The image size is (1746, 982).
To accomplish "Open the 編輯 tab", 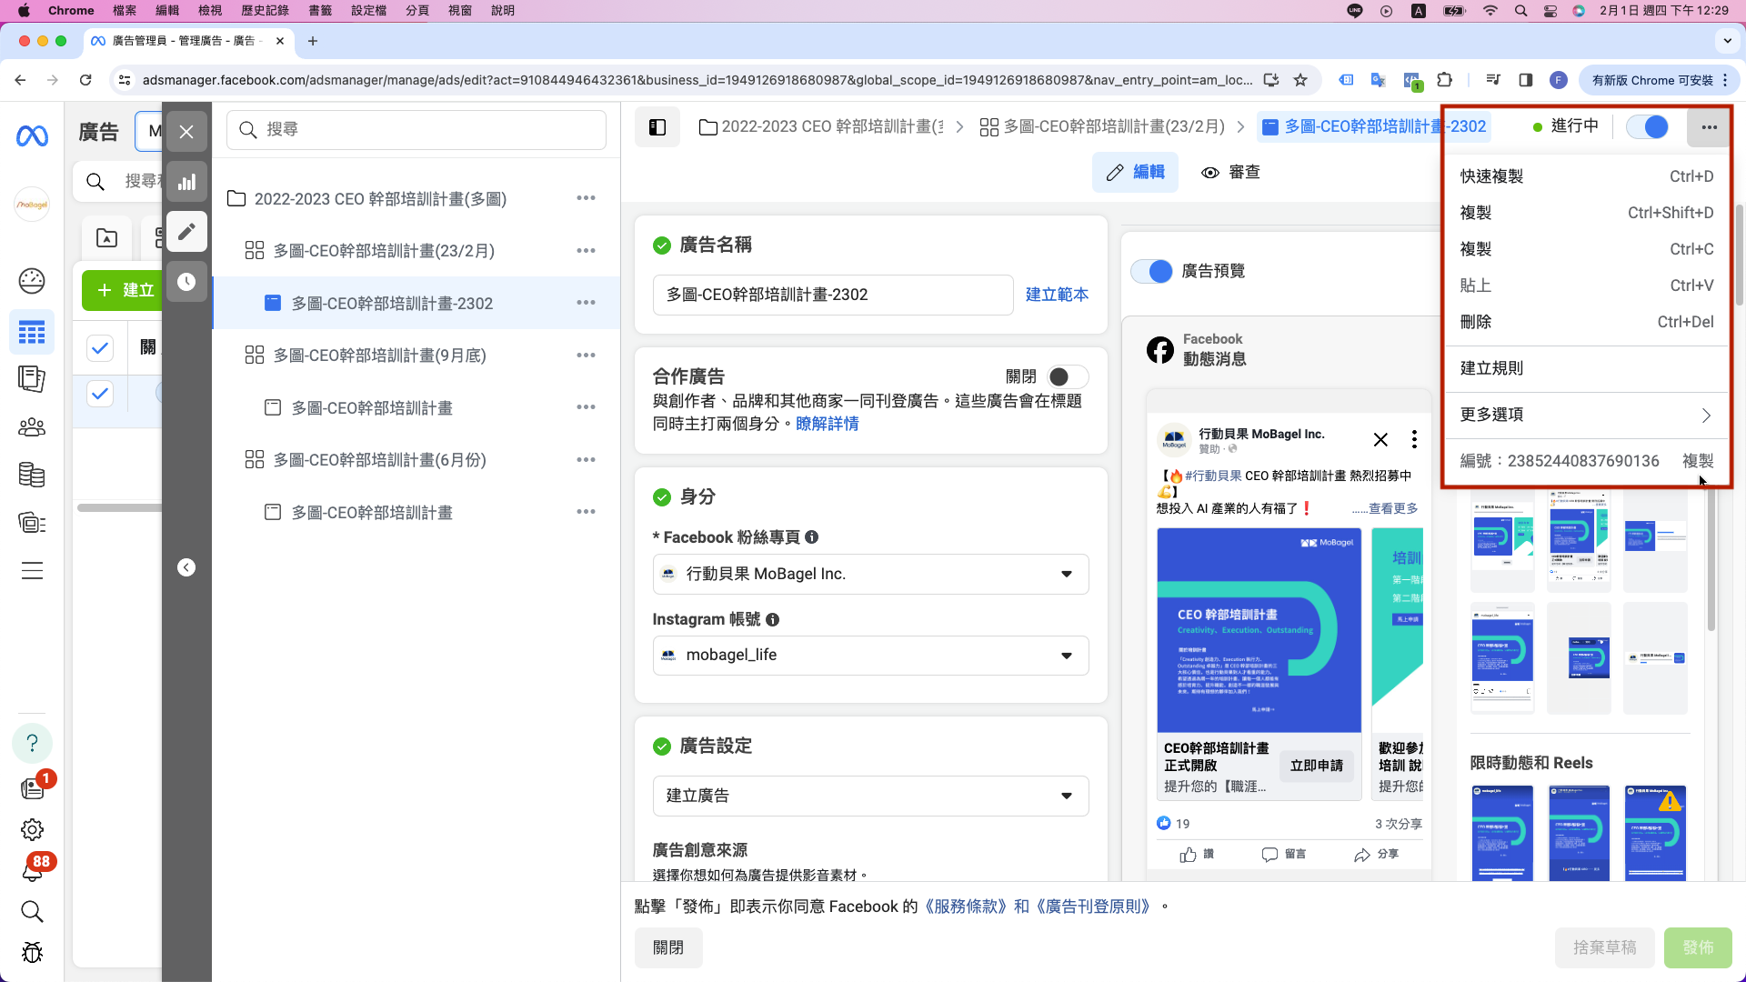I will click(x=1135, y=173).
